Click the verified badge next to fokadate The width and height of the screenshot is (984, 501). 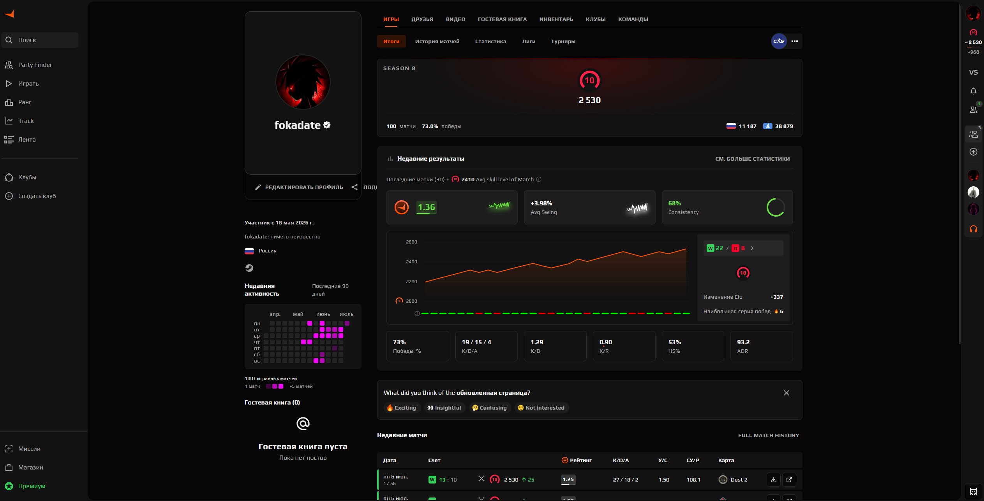click(x=327, y=125)
